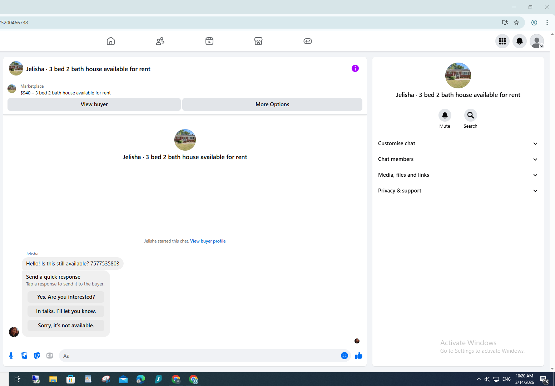Toggle the purple conversation information icon
Viewport: 555px width, 386px height.
[355, 68]
